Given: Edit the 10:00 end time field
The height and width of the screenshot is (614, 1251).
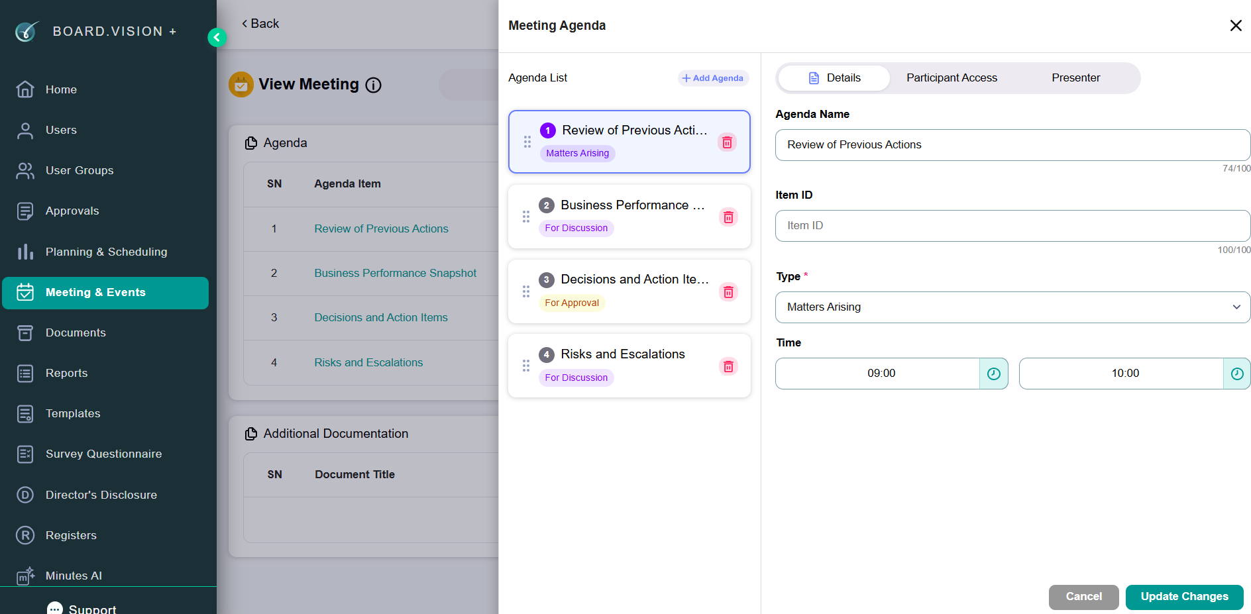Looking at the screenshot, I should [1122, 374].
